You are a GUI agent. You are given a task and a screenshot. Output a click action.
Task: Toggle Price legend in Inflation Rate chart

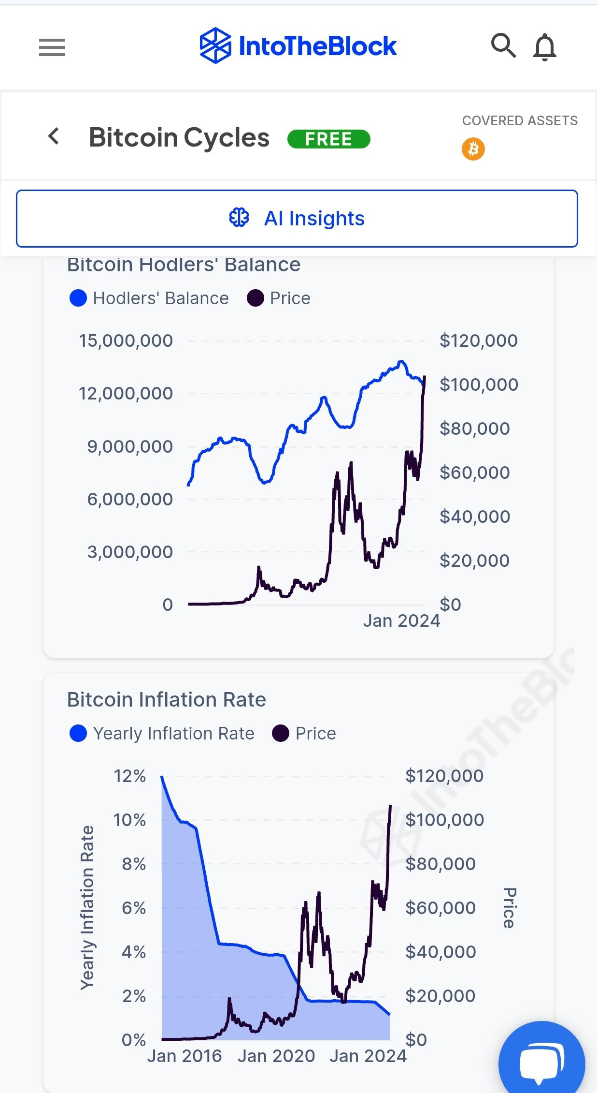click(x=304, y=734)
